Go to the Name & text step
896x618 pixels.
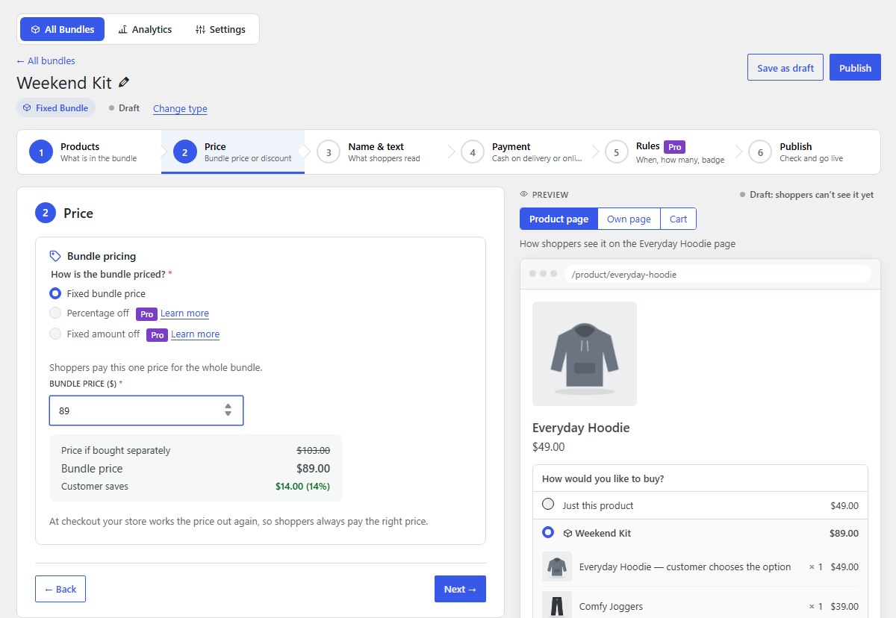click(376, 152)
